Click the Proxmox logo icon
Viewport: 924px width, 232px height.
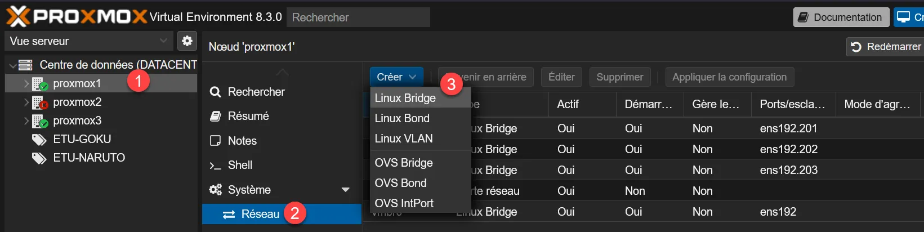[x=18, y=16]
